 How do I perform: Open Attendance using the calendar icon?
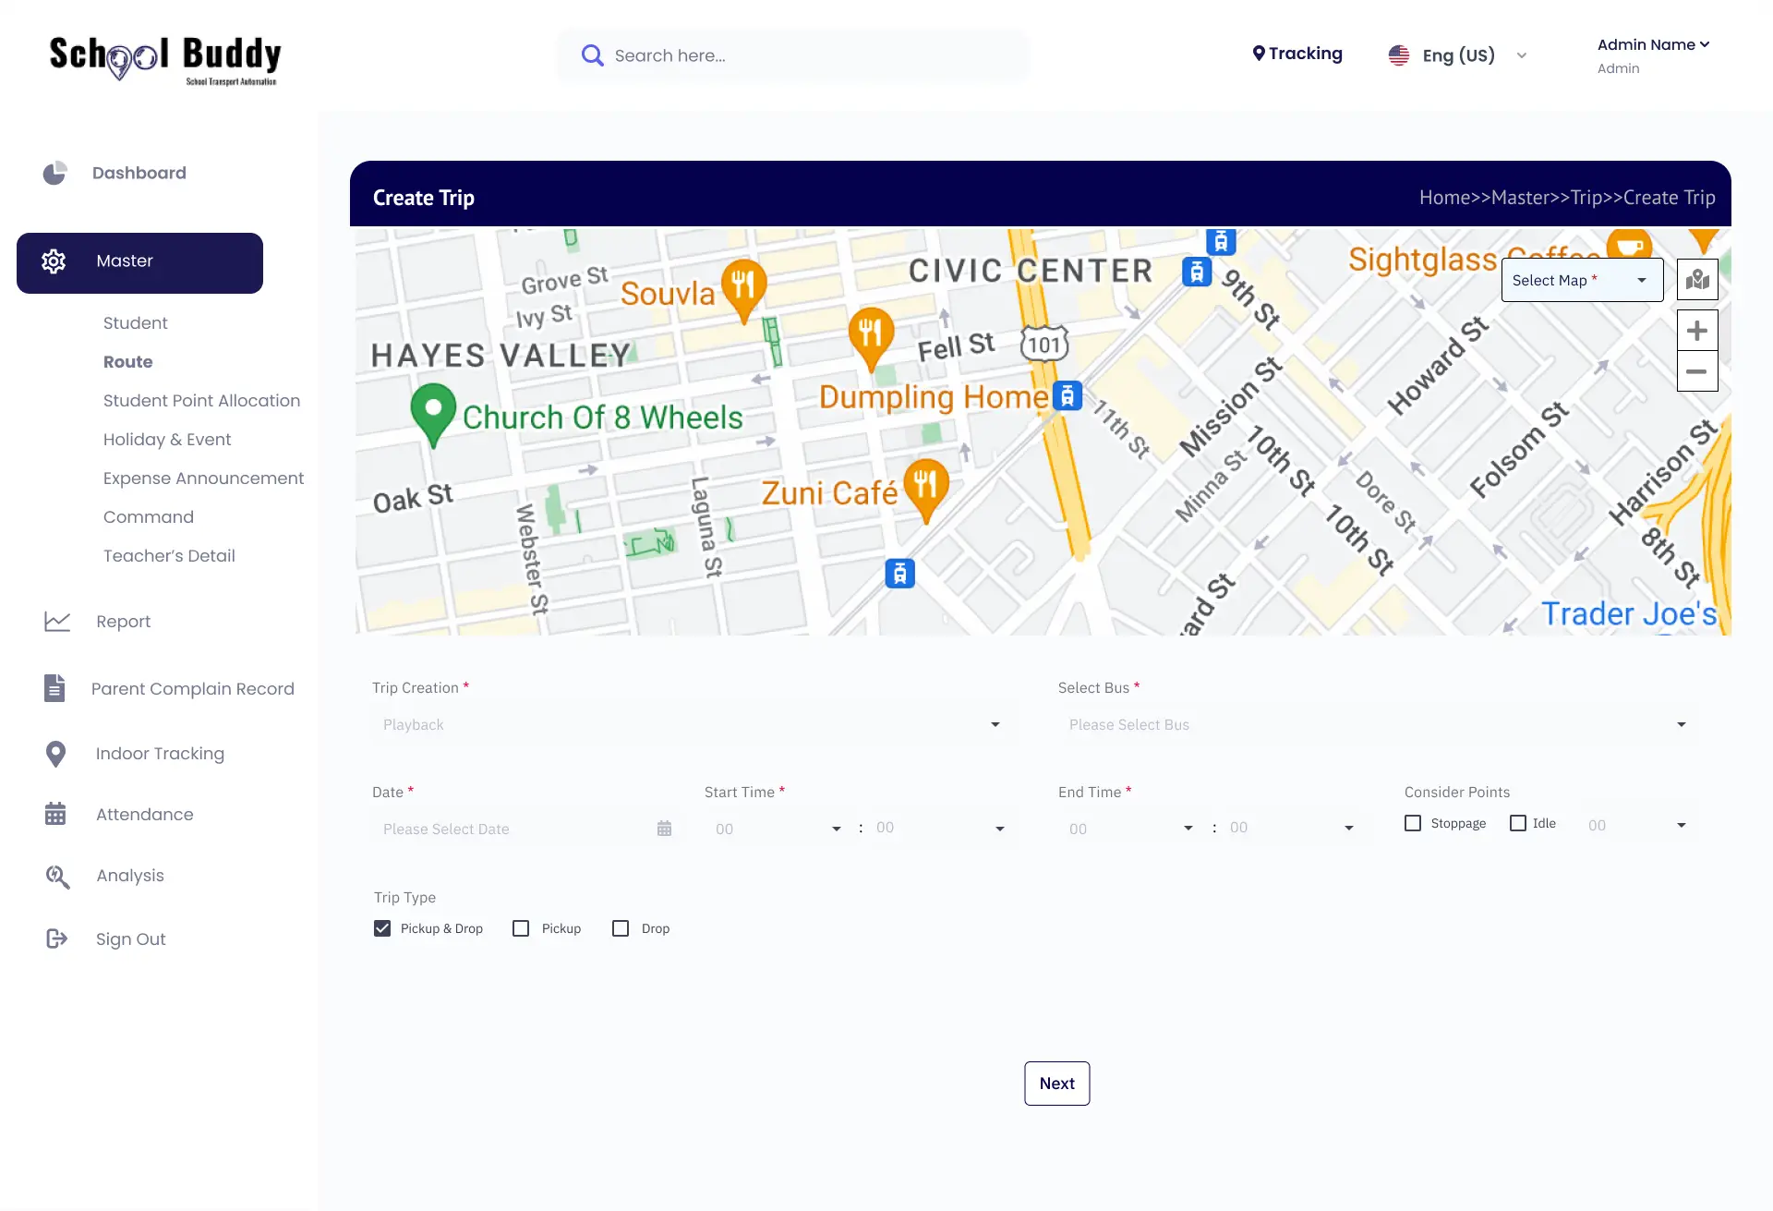coord(55,814)
